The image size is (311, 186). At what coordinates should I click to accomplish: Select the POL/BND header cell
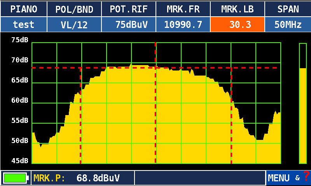point(74,9)
